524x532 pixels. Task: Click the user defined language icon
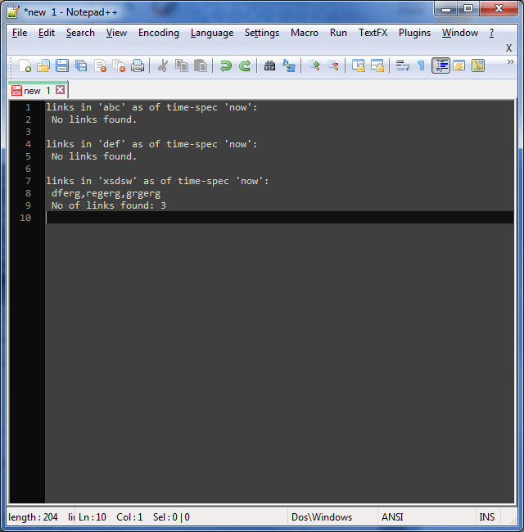coord(459,65)
